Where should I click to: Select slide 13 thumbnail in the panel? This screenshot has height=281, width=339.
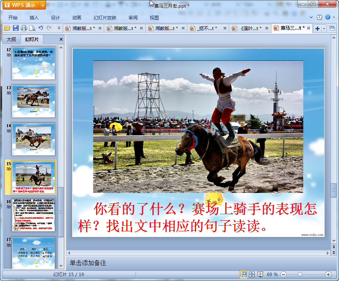coord(33,101)
